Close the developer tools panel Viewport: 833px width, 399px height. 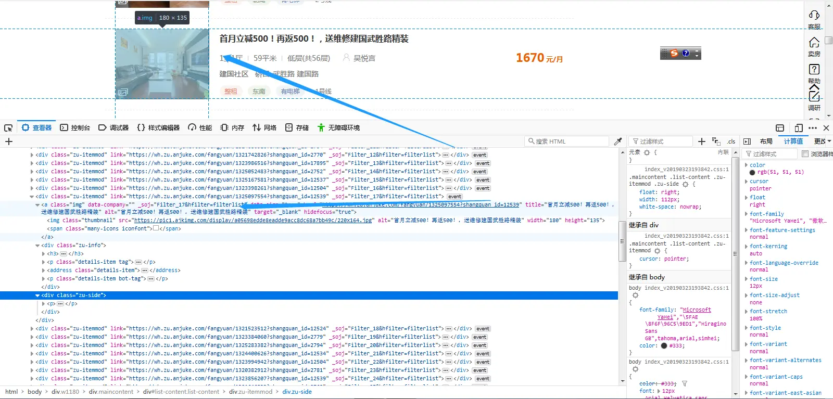826,128
